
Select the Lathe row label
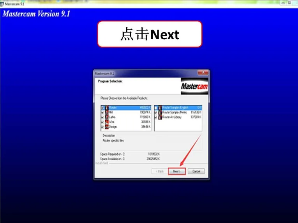[x=112, y=117]
